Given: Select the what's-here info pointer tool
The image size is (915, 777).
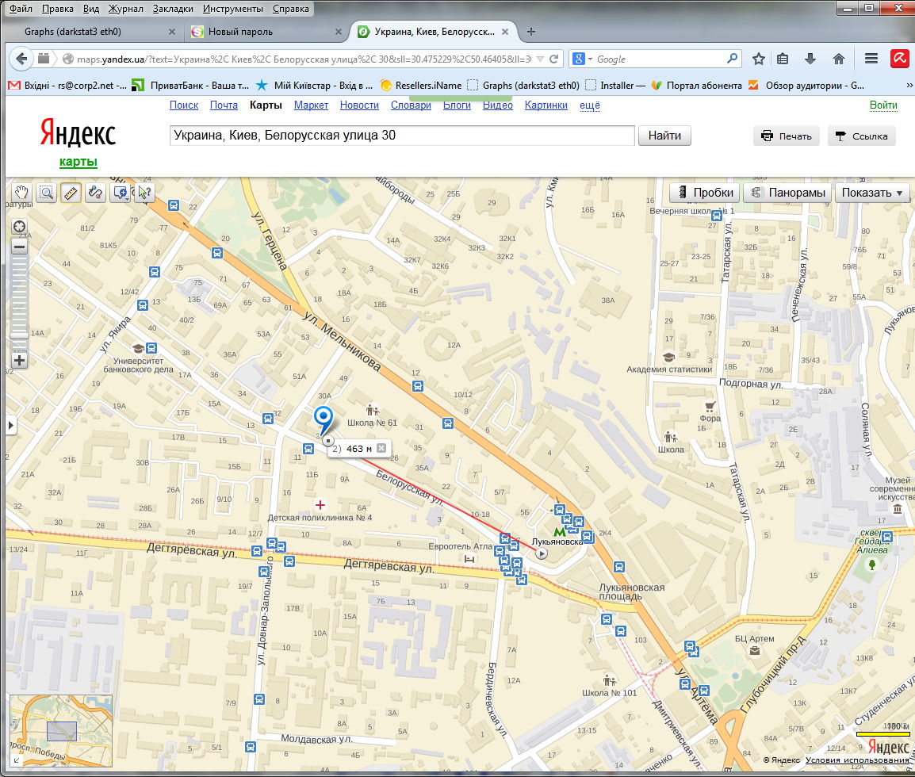Looking at the screenshot, I should click(144, 193).
